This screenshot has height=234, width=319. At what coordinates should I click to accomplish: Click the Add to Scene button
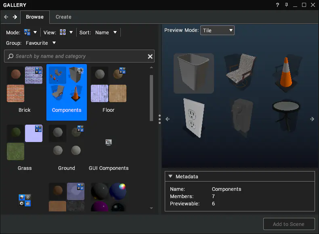(289, 224)
